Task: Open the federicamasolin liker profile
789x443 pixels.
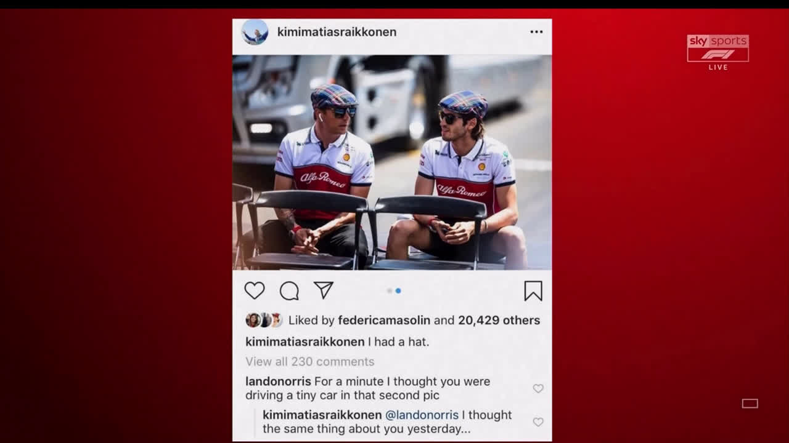Action: coord(384,320)
